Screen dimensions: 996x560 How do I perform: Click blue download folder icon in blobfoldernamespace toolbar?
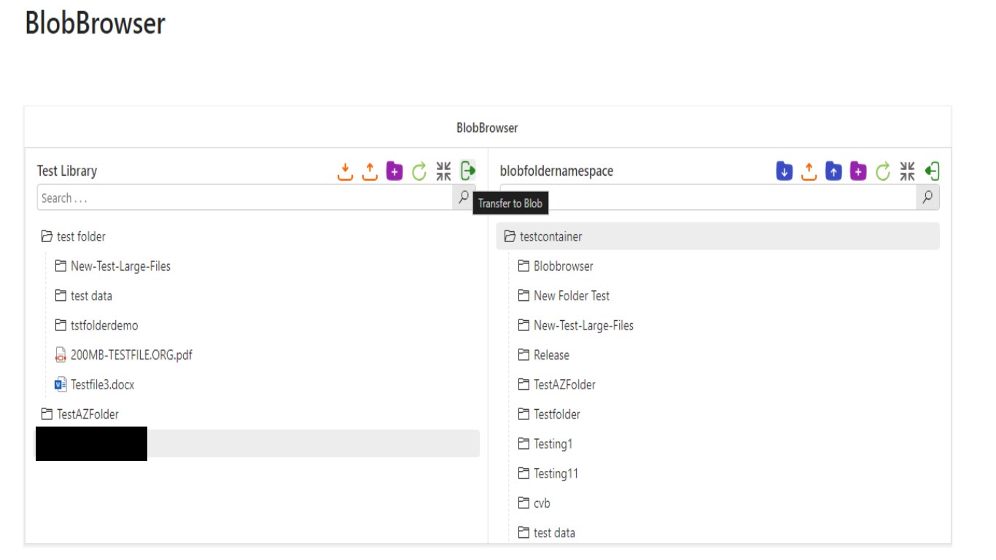[x=785, y=171]
